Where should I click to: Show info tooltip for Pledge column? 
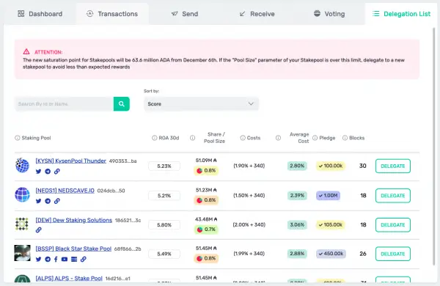click(315, 138)
